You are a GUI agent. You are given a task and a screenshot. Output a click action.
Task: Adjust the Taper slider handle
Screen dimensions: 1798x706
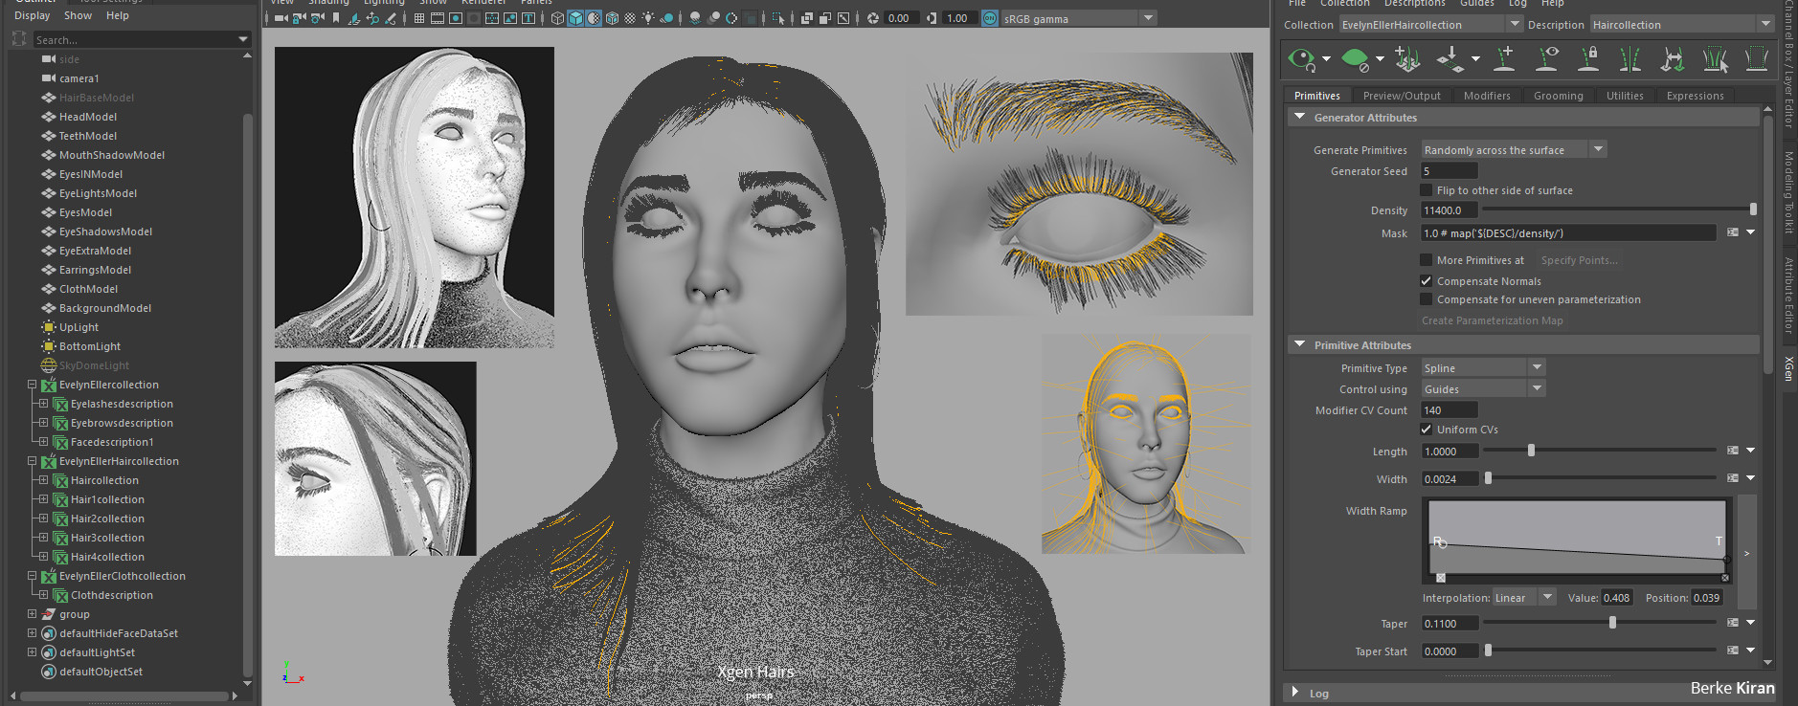tap(1612, 623)
